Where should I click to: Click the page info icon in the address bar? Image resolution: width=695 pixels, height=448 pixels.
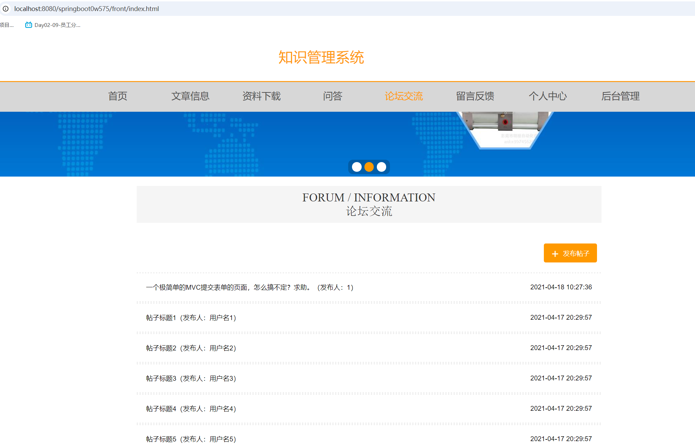coord(6,9)
